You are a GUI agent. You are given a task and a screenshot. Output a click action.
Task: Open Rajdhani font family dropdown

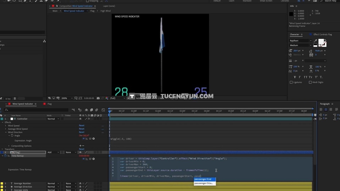300,41
